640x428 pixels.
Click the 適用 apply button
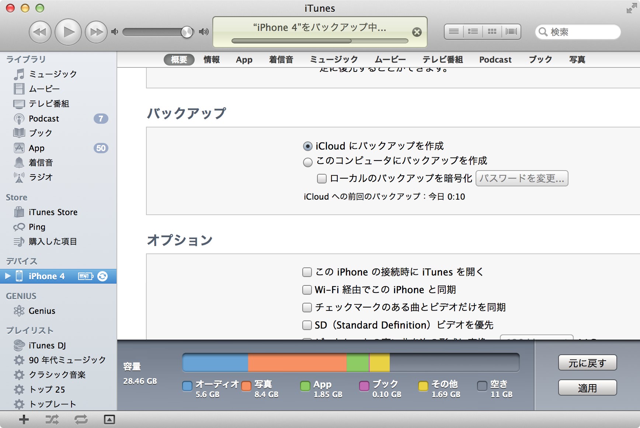point(587,388)
